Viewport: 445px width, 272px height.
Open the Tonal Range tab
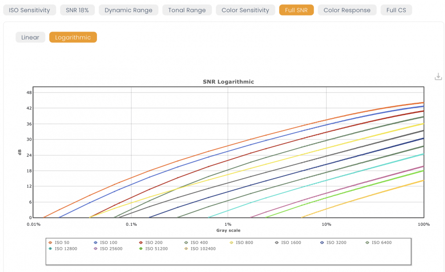click(x=187, y=10)
